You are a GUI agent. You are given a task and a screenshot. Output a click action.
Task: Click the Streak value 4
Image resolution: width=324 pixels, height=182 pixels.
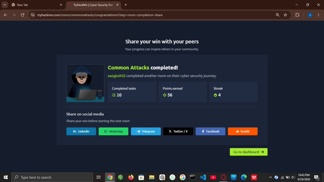[220, 95]
